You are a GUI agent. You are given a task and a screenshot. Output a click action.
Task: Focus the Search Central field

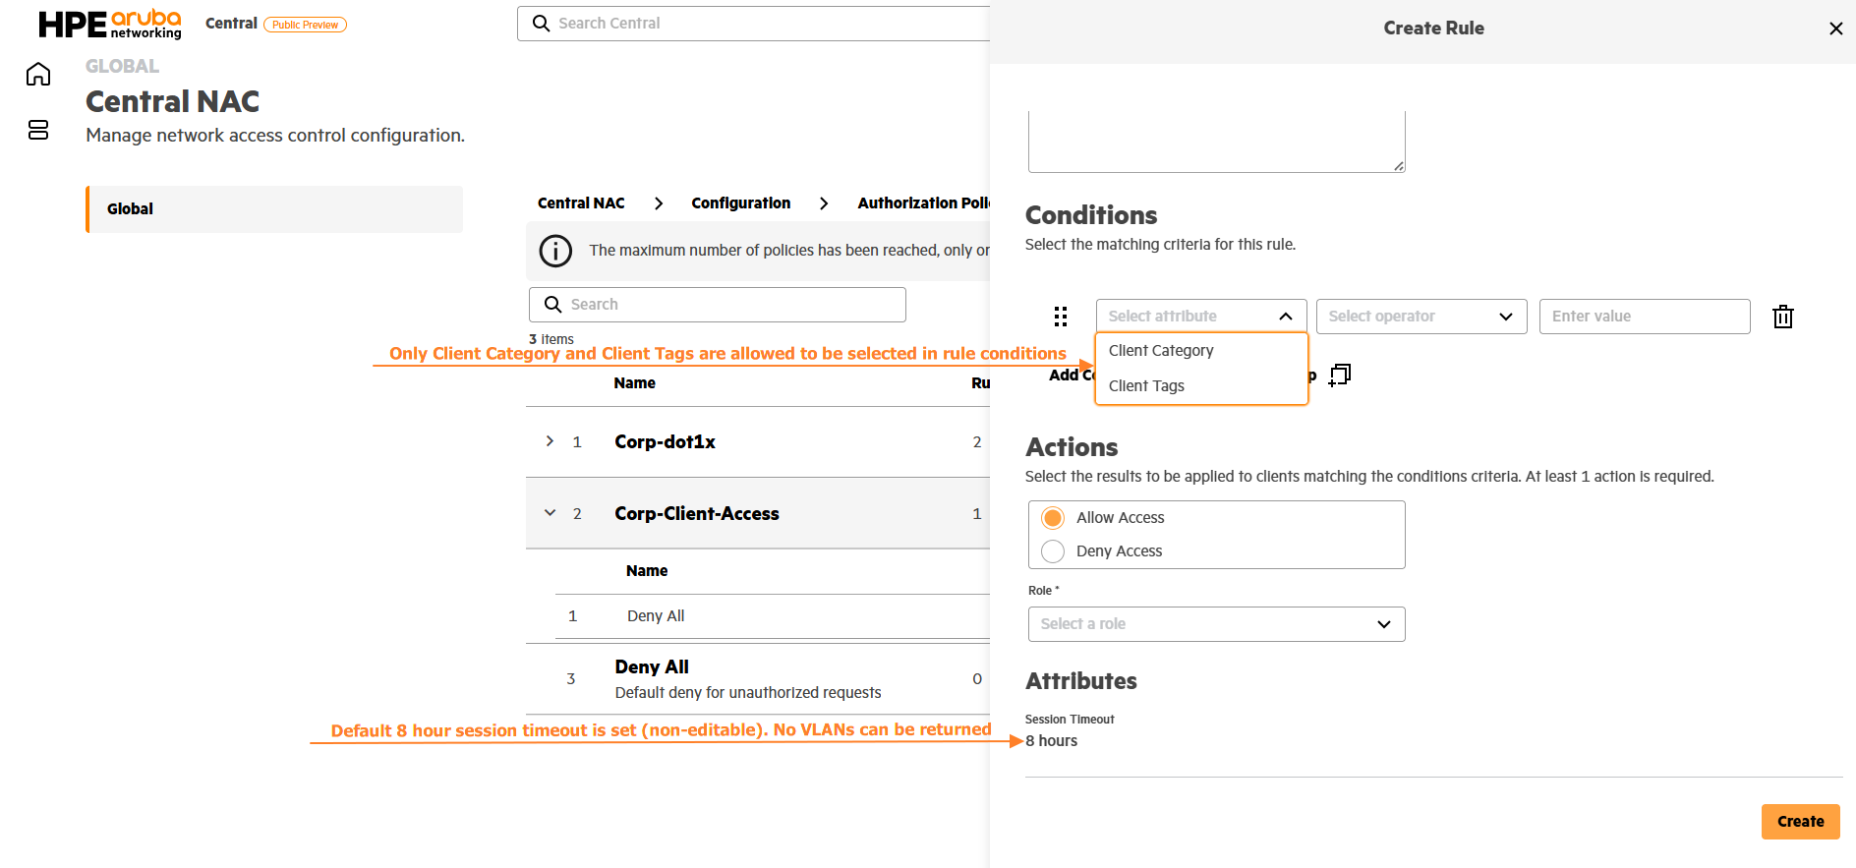[753, 24]
